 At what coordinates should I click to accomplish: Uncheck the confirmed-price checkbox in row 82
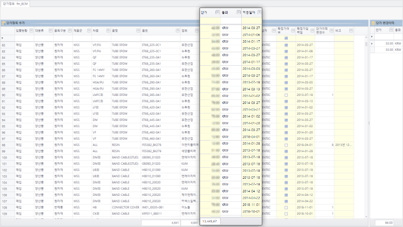click(286, 45)
